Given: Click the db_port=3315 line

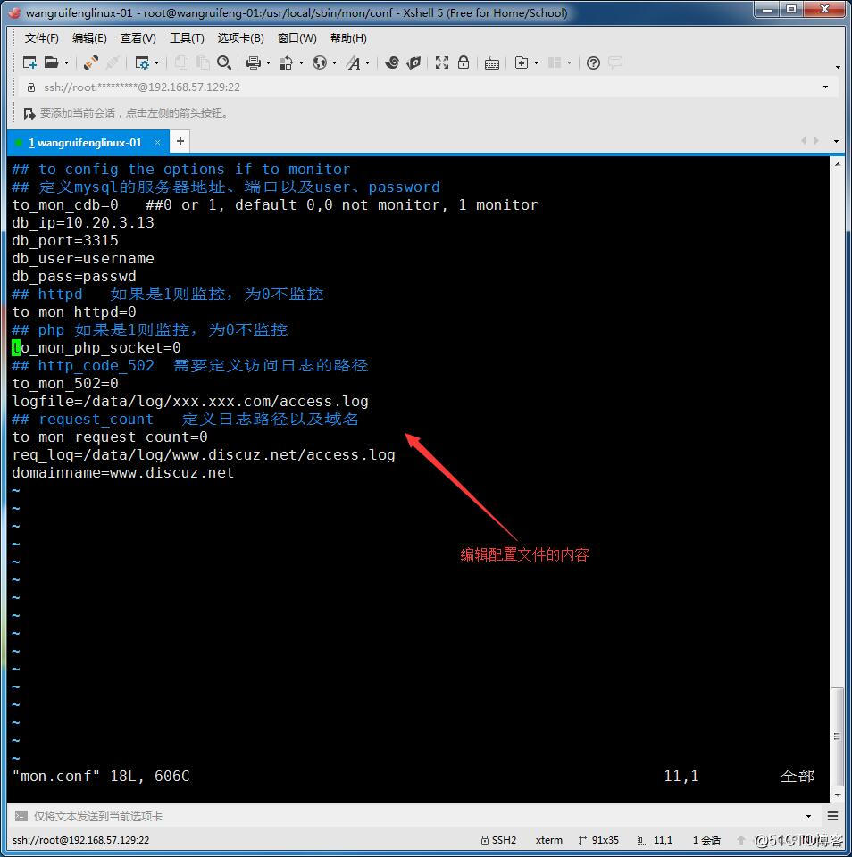Looking at the screenshot, I should pos(65,240).
